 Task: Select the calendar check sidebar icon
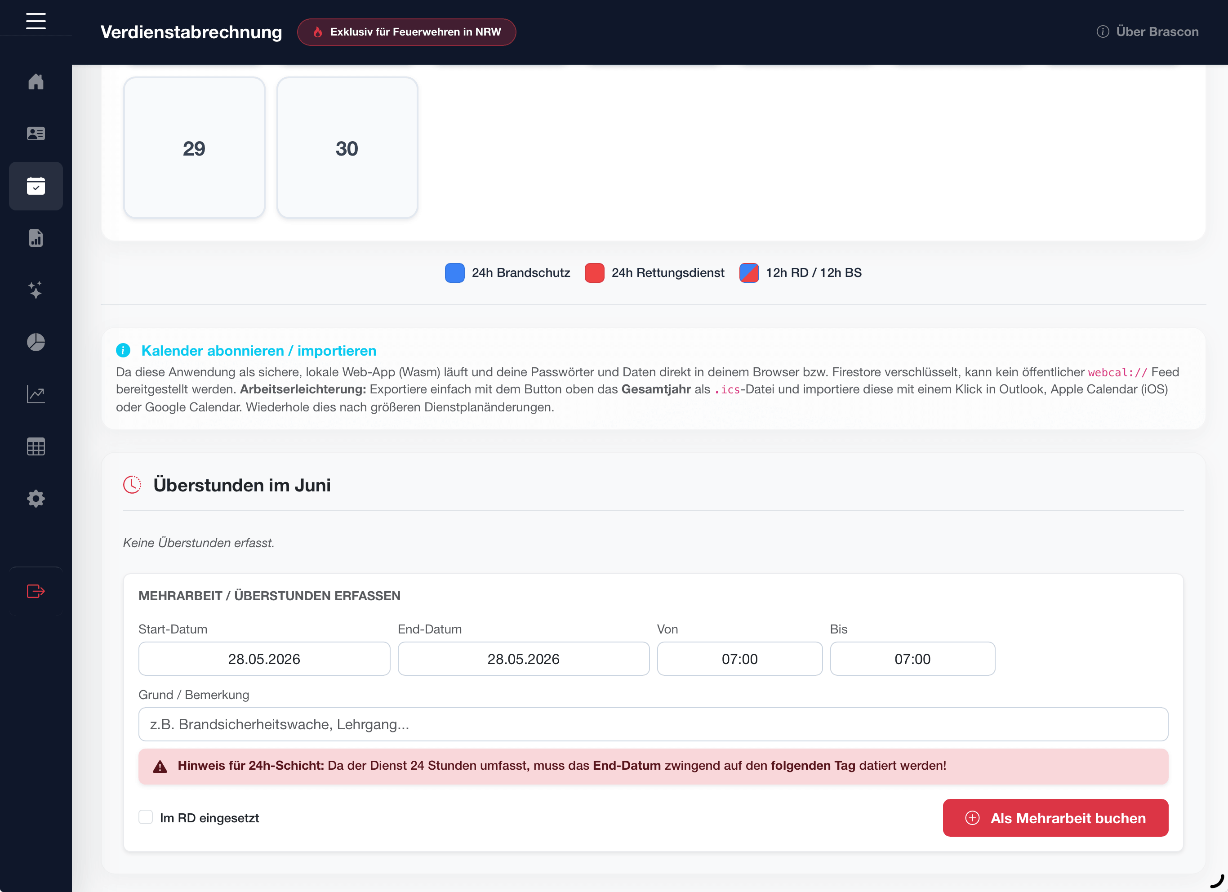(x=36, y=186)
